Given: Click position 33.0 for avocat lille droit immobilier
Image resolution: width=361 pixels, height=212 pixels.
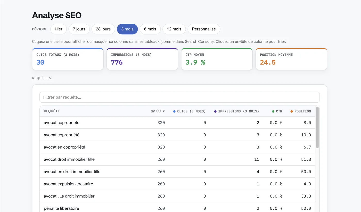Looking at the screenshot, I should (x=306, y=196).
